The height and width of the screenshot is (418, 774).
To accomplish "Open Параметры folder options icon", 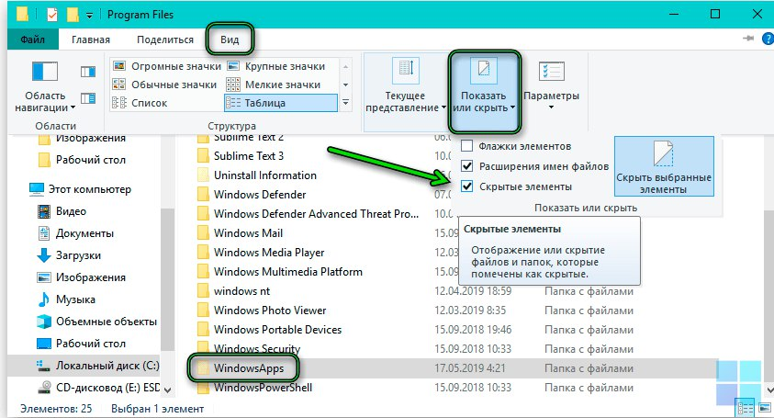I will [x=551, y=83].
